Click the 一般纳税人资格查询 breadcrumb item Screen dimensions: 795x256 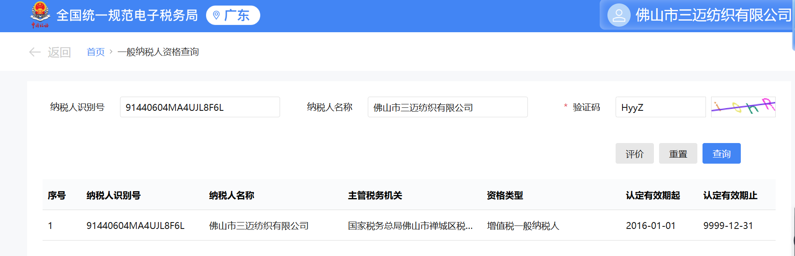tap(158, 52)
